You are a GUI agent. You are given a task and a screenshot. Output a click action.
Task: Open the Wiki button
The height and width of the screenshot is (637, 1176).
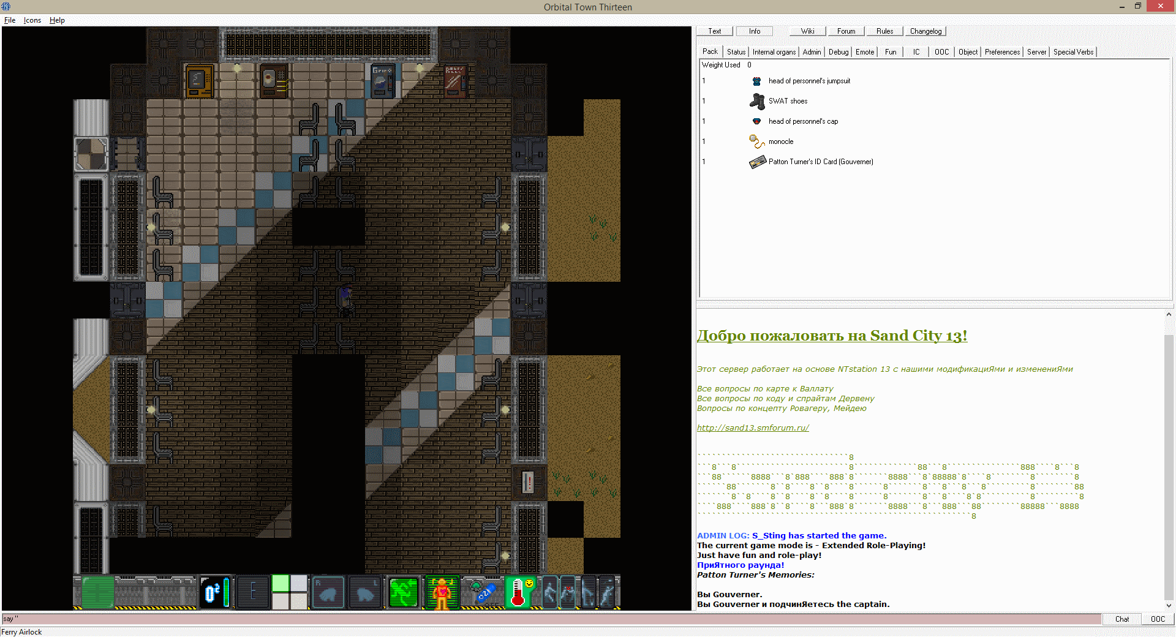point(808,31)
